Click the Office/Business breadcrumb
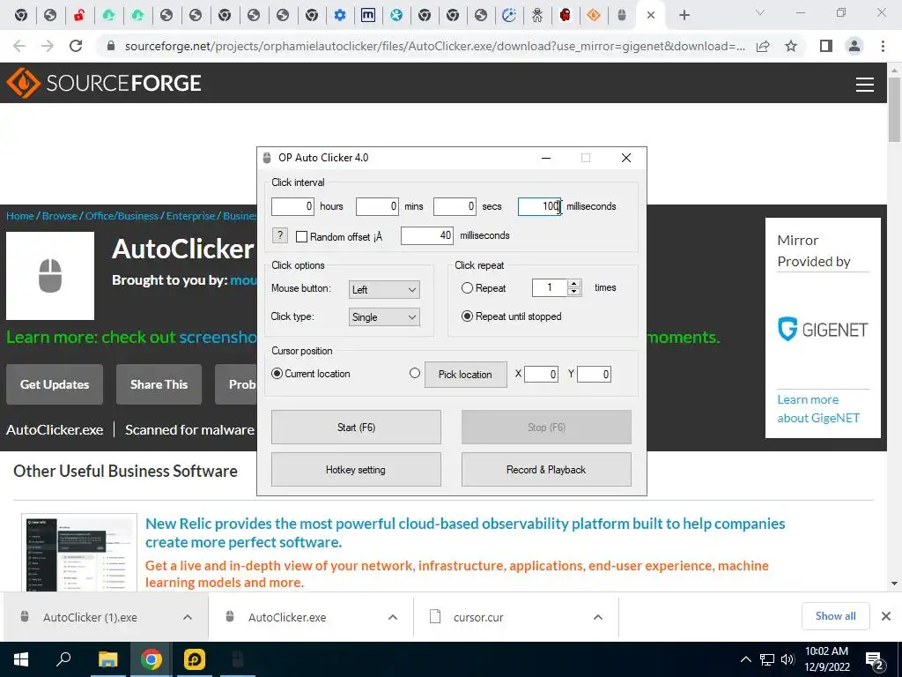 click(x=122, y=216)
